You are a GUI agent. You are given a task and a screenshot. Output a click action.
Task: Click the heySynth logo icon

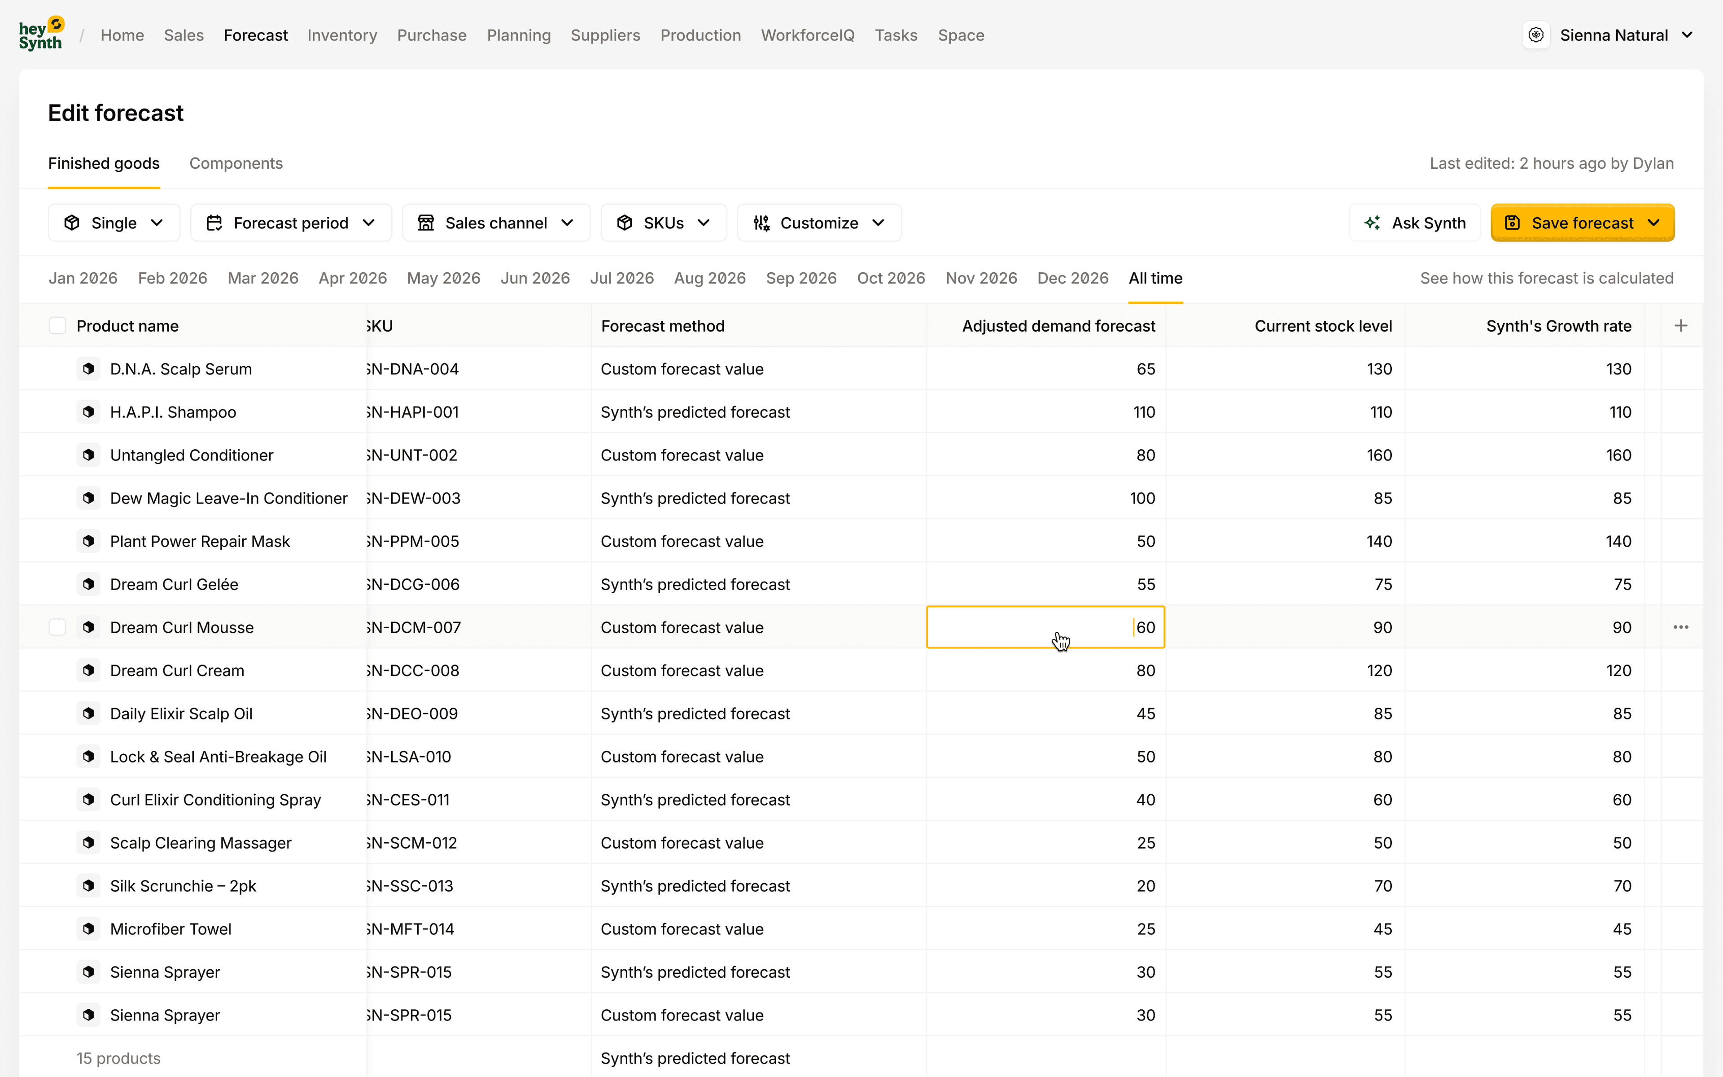pyautogui.click(x=41, y=34)
